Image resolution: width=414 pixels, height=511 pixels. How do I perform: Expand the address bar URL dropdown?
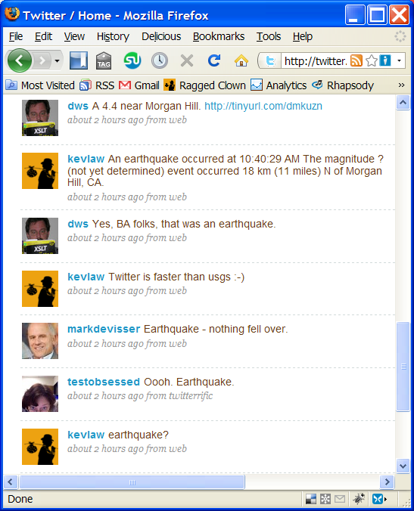pos(399,60)
